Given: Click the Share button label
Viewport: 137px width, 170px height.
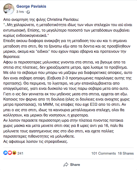Looking at the screenshot, I should click(75, 165).
